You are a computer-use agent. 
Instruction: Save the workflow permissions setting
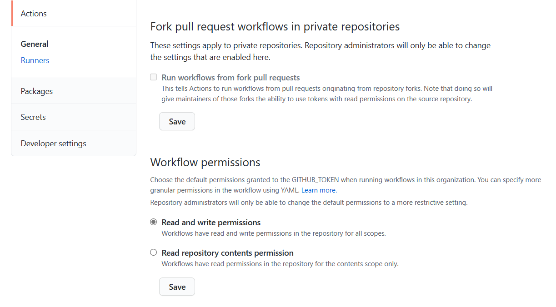(177, 287)
